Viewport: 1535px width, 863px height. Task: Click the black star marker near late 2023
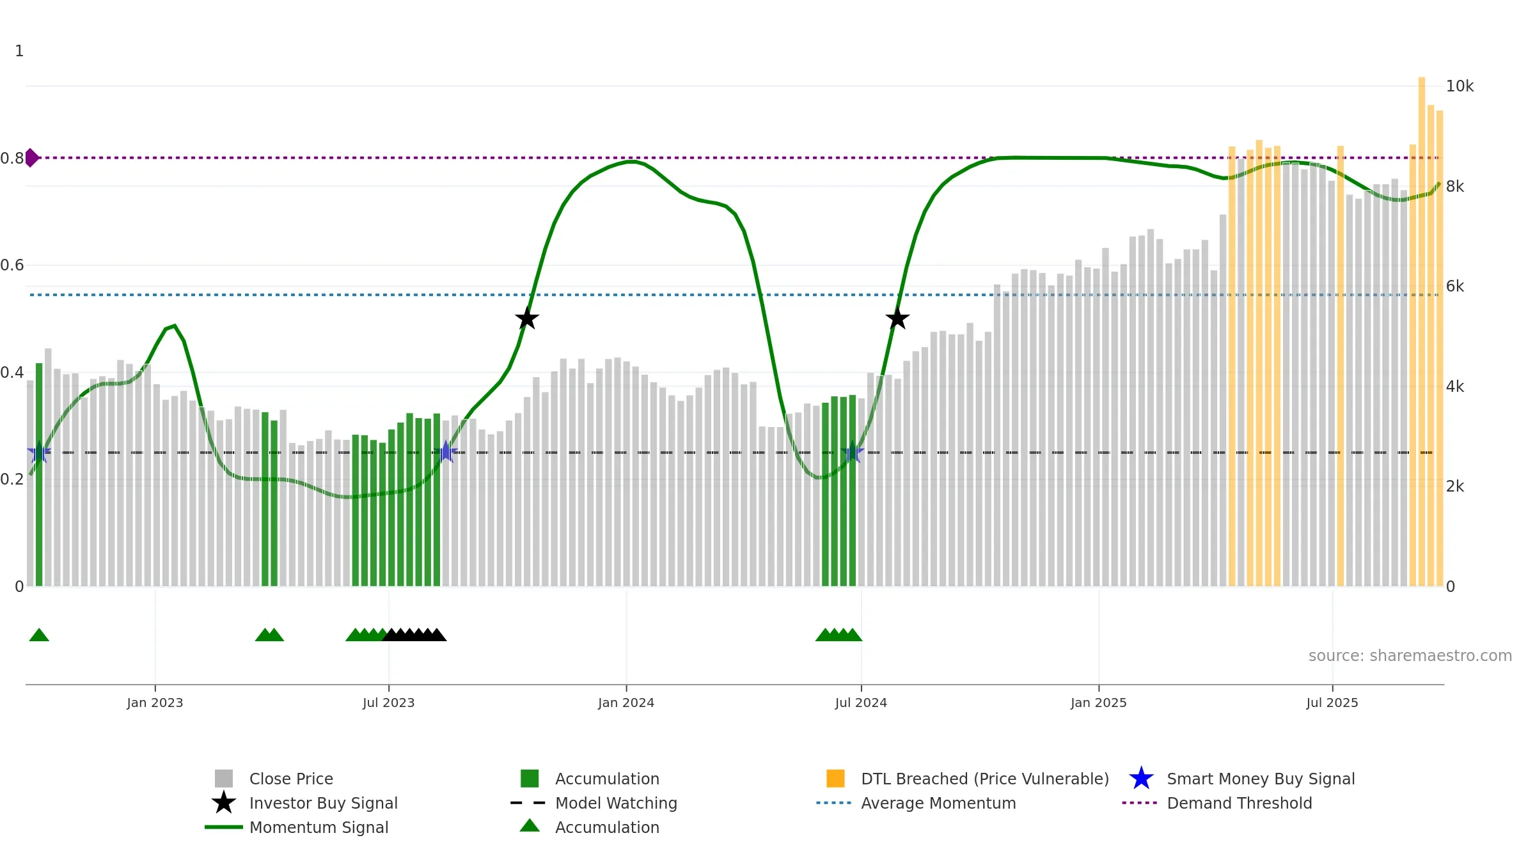click(527, 318)
